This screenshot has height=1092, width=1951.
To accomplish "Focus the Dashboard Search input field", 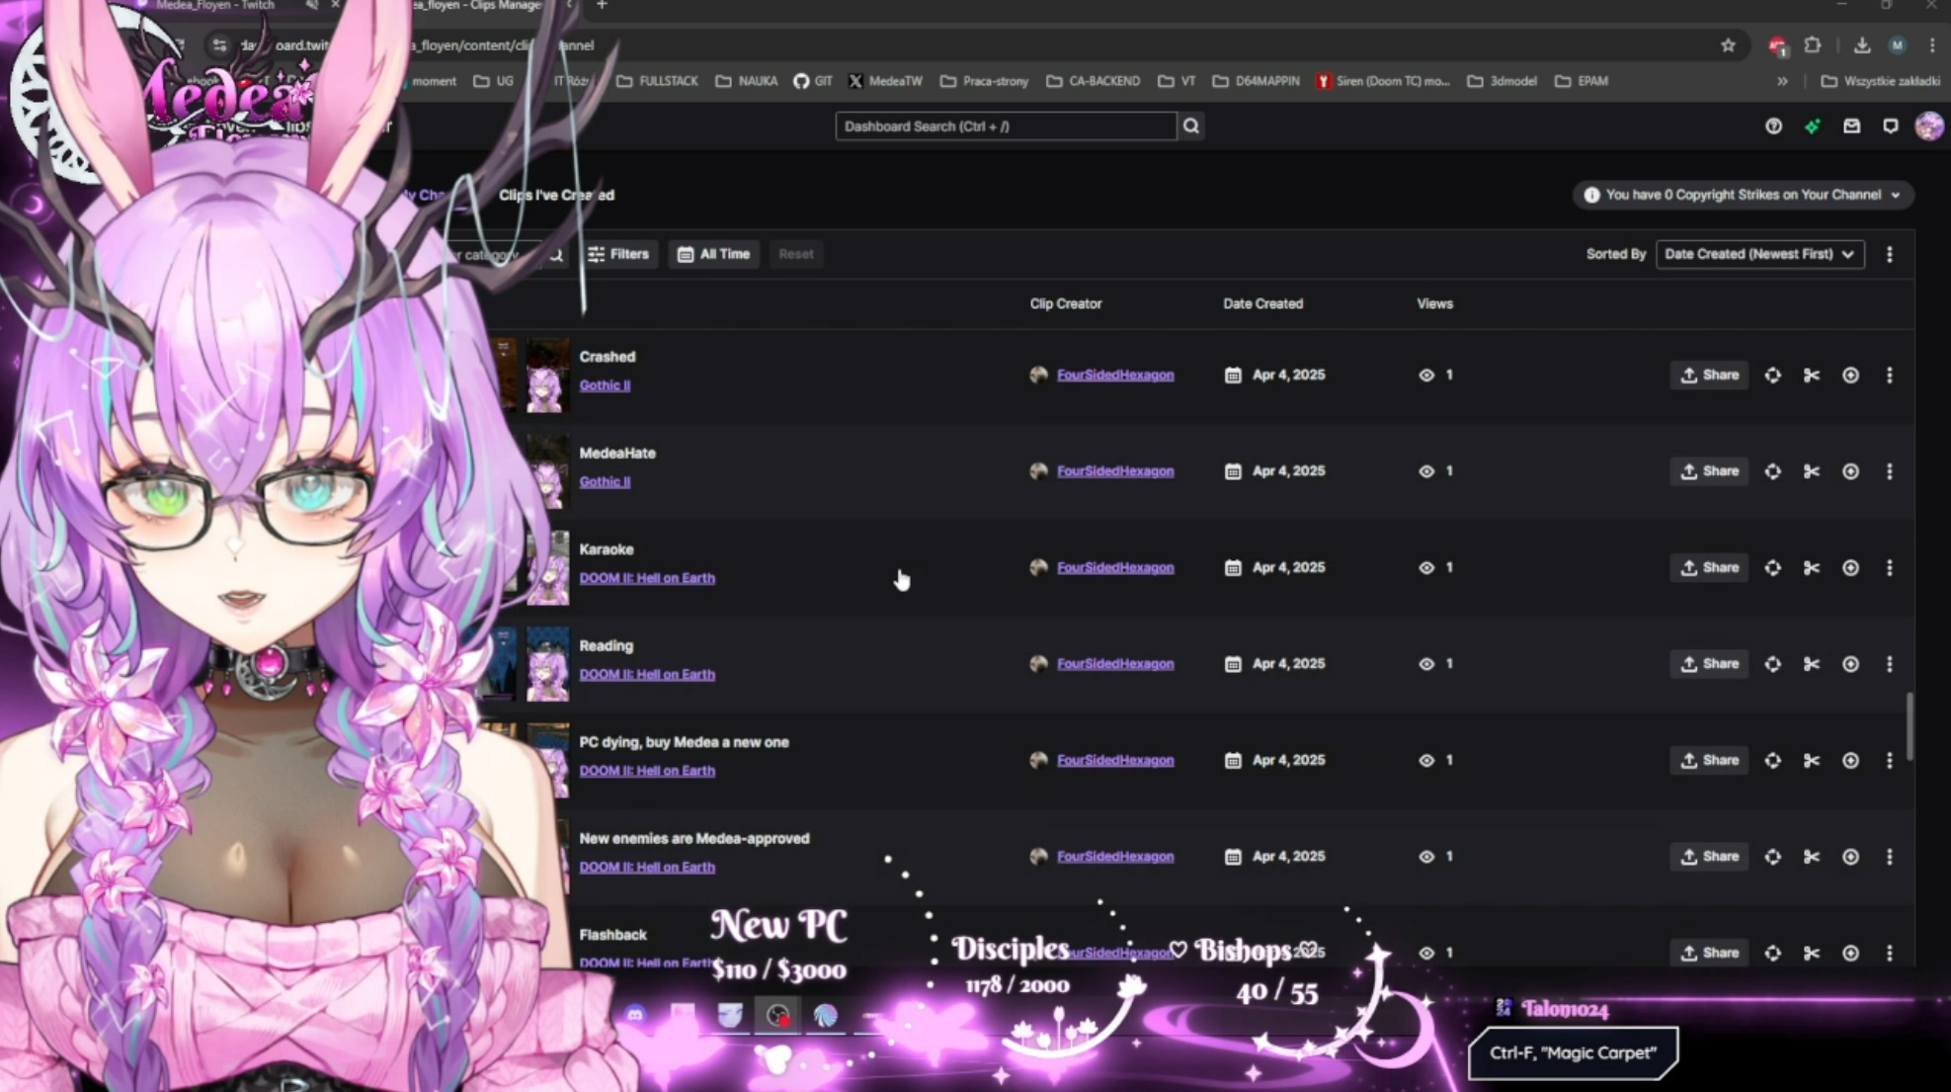I will pyautogui.click(x=1005, y=126).
